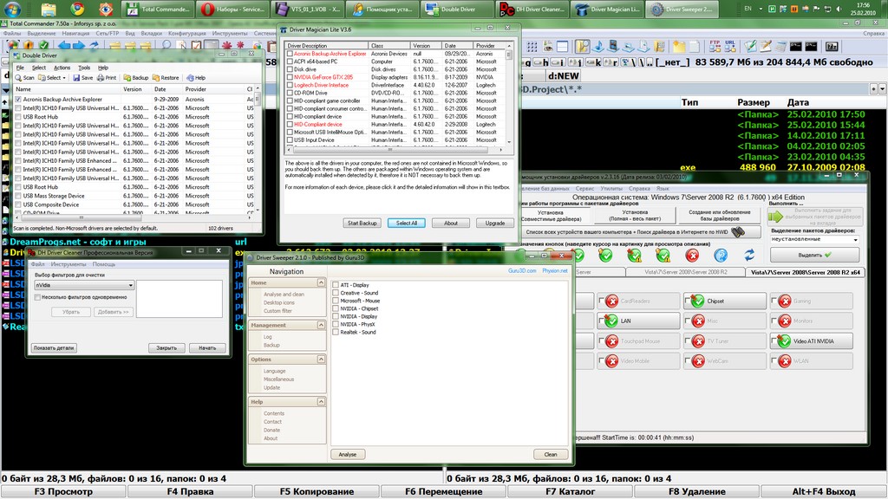Click the Restore icon in Double Driver toolbar
The height and width of the screenshot is (499, 888).
(156, 78)
